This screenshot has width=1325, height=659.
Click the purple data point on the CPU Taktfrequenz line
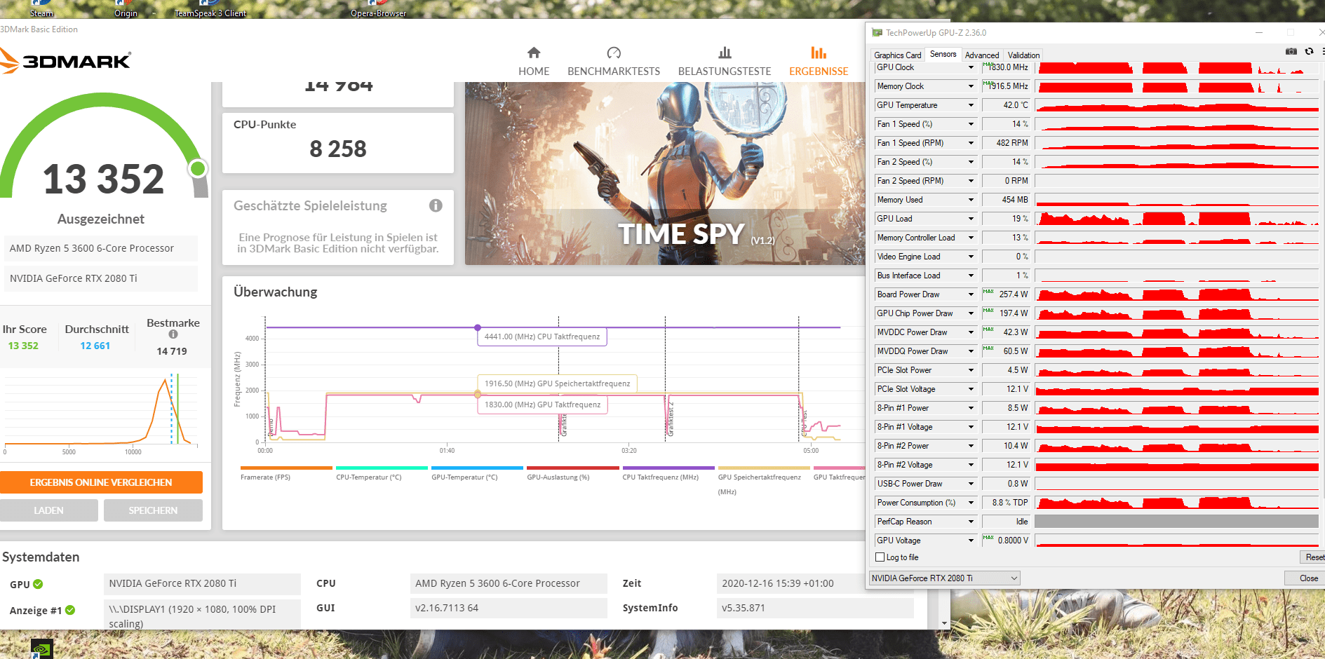coord(478,327)
